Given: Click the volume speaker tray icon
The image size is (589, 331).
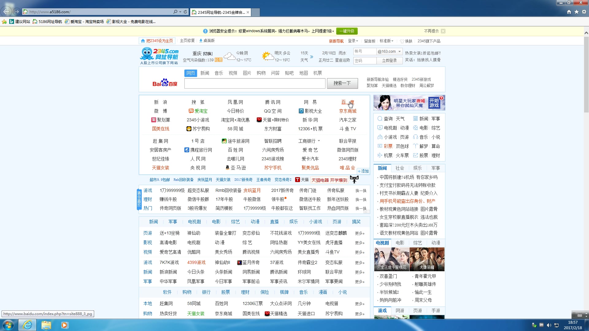Looking at the screenshot, I should [549, 325].
